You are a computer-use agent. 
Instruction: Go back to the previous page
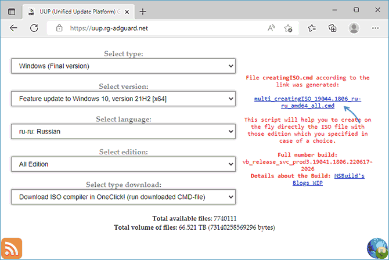[14, 28]
